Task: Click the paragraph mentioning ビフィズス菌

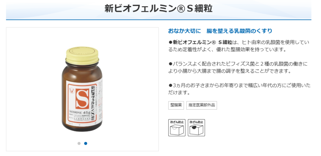Action: point(238,68)
